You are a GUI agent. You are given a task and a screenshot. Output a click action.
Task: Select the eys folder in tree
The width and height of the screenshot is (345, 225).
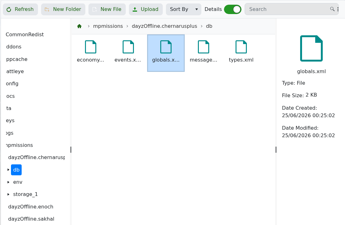[x=10, y=121]
